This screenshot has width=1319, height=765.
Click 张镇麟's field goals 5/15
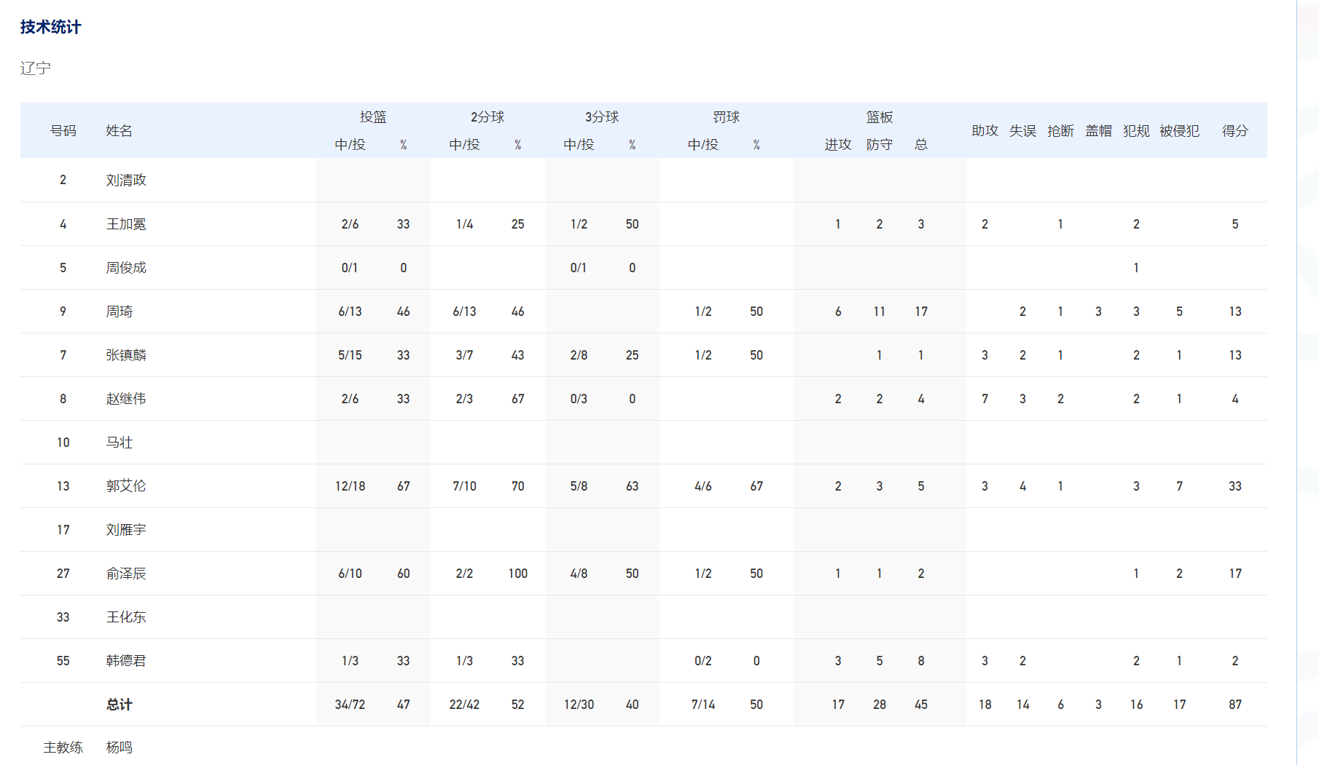click(x=350, y=355)
